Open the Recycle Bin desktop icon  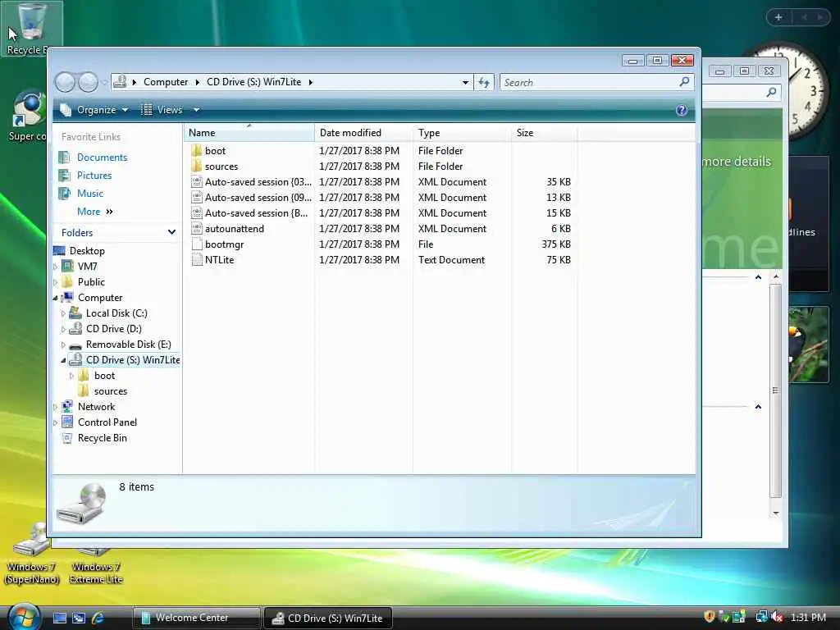(31, 28)
